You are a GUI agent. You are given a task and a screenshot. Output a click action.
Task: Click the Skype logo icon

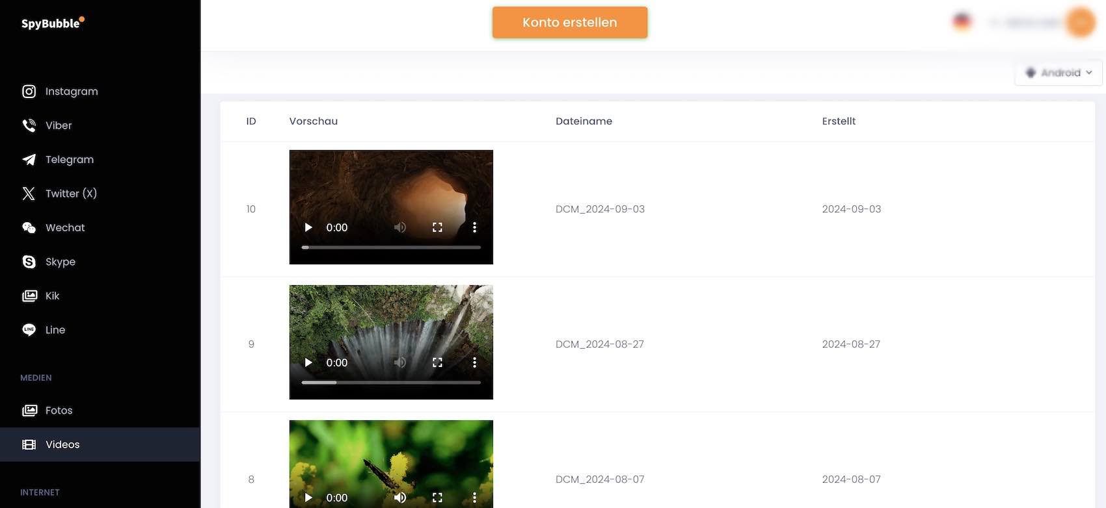pyautogui.click(x=29, y=262)
